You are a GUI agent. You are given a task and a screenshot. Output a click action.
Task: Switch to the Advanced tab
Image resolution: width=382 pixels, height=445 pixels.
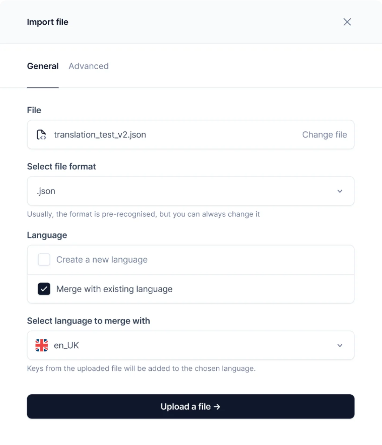tap(88, 66)
